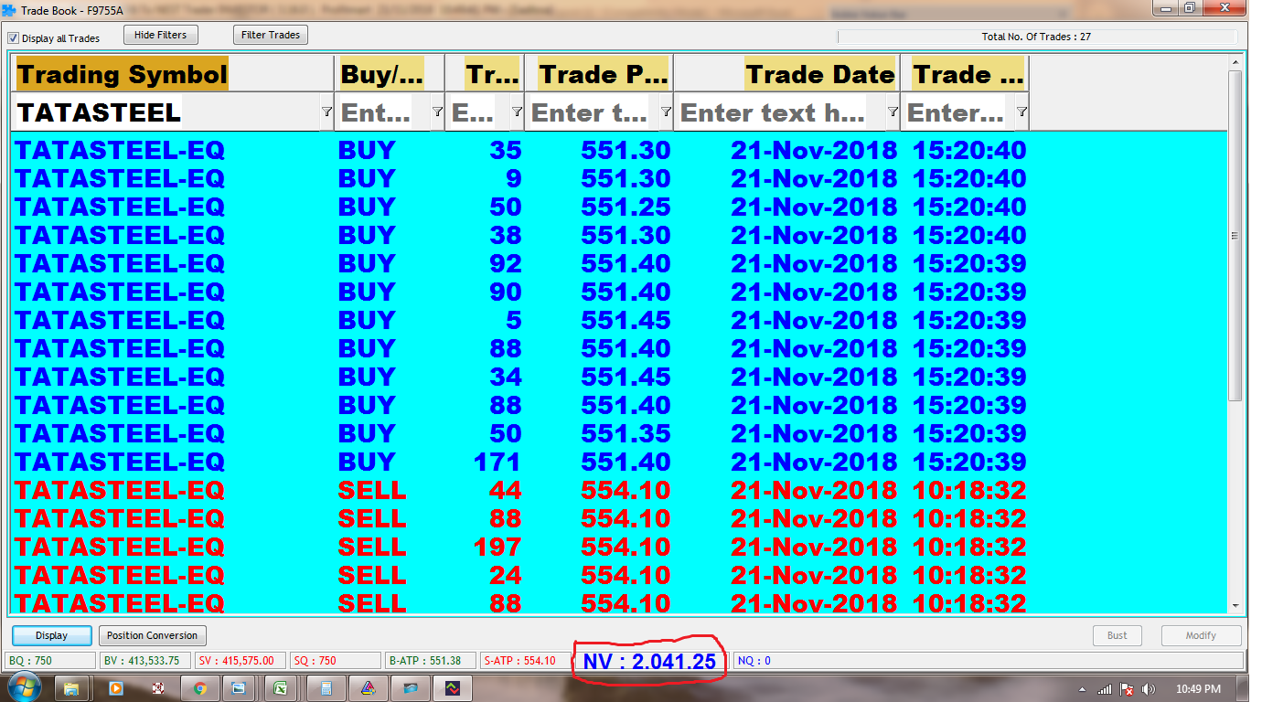Open Google Chrome from the taskbar

(x=199, y=687)
